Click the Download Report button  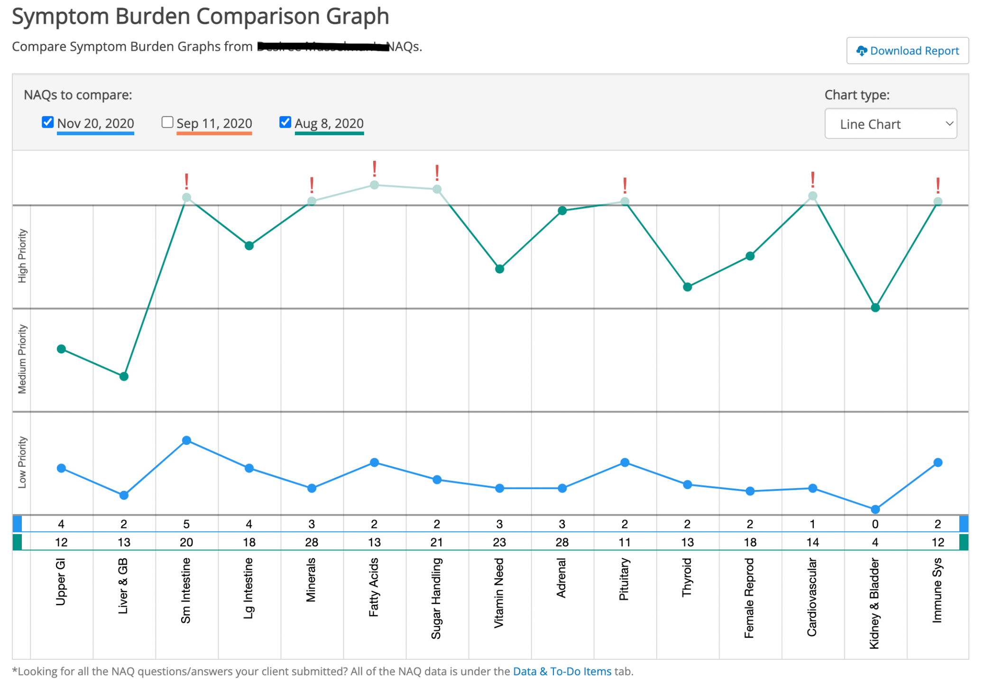[x=907, y=51]
